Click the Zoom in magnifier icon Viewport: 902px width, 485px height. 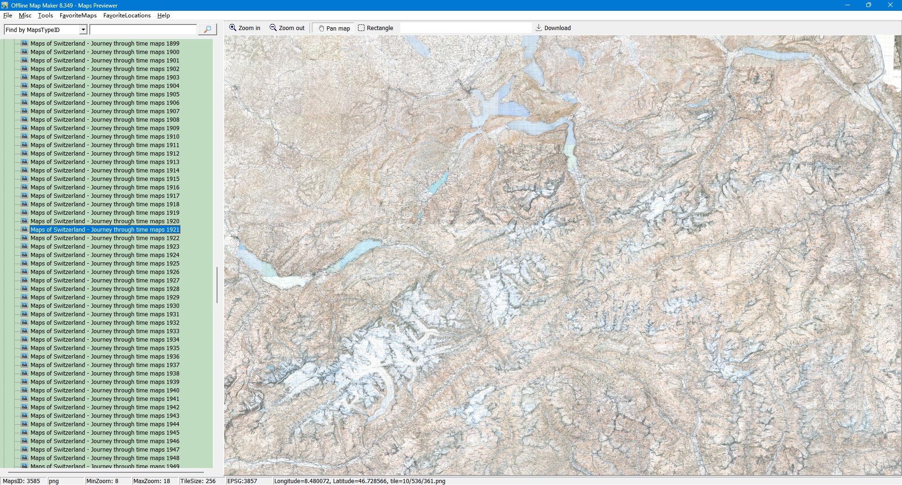(x=233, y=28)
